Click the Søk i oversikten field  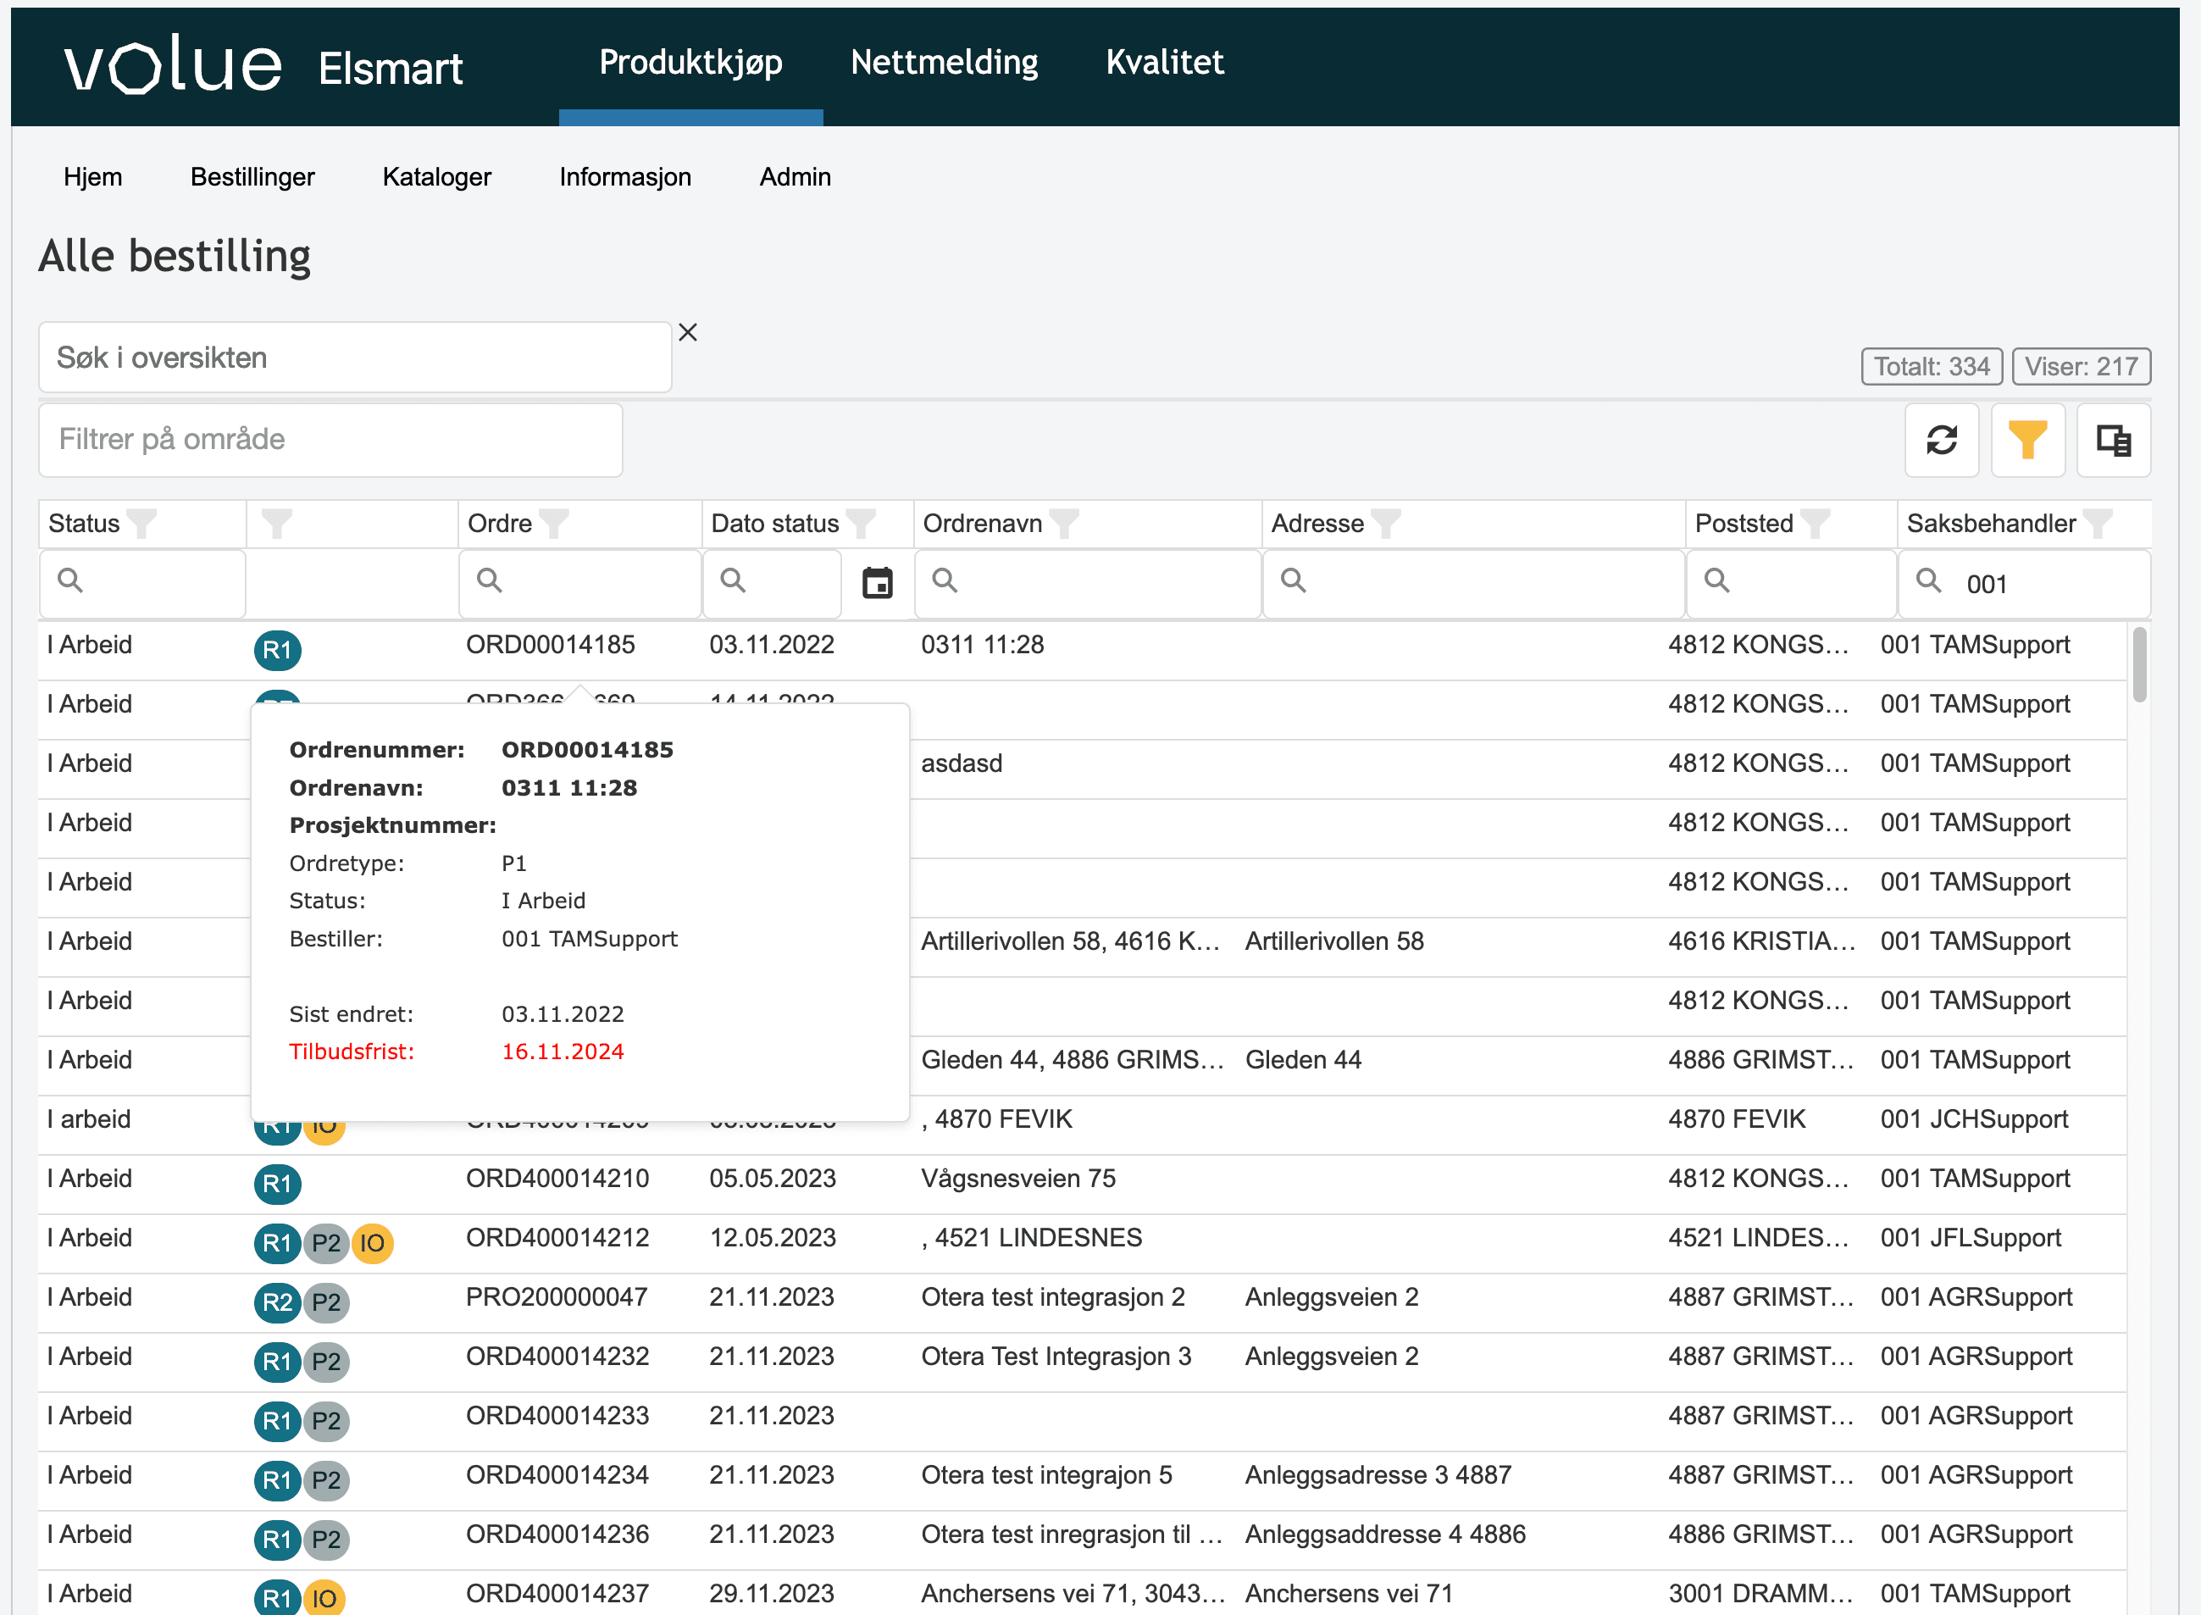pyautogui.click(x=355, y=358)
